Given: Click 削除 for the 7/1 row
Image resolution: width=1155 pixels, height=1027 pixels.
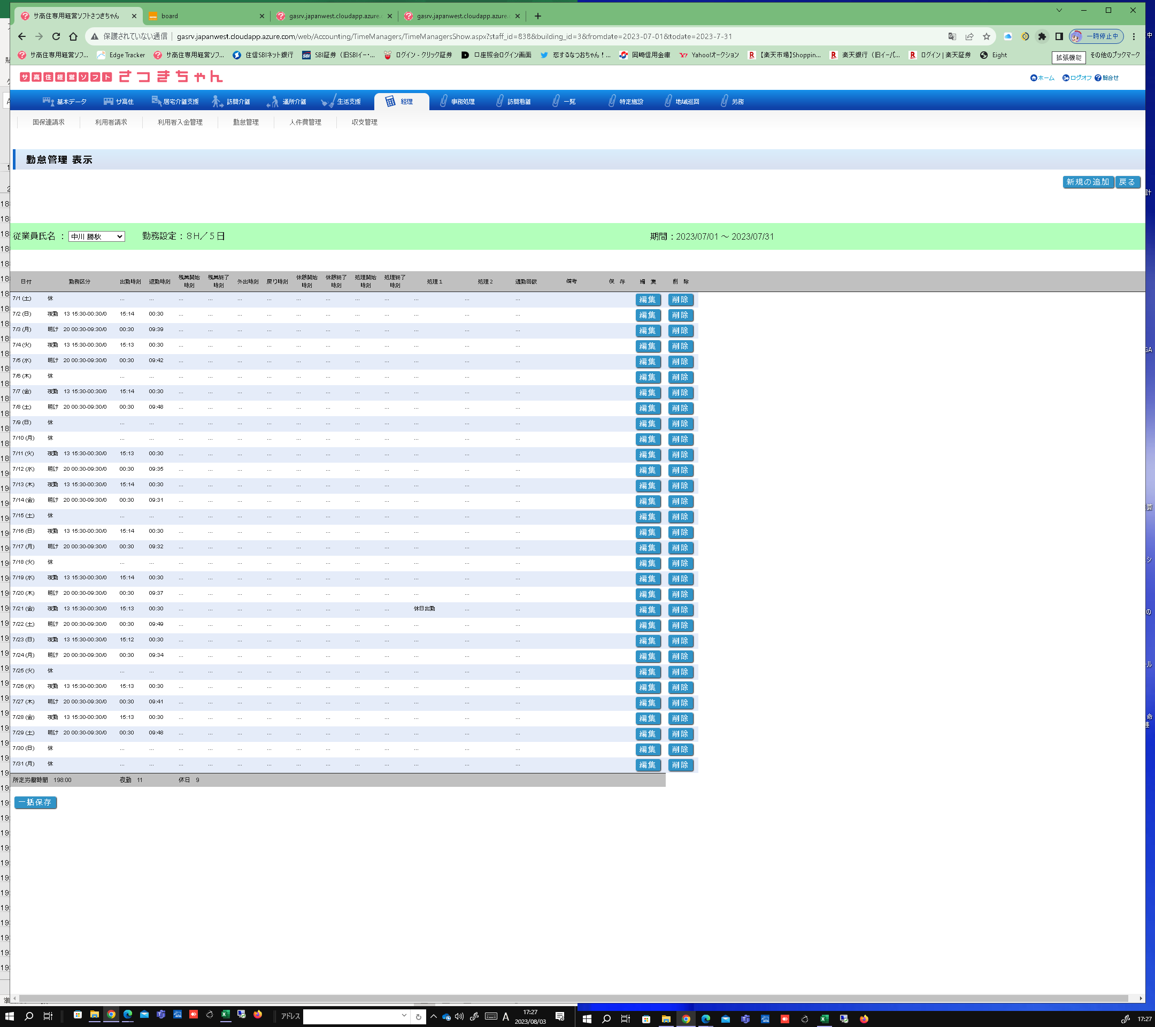Looking at the screenshot, I should pyautogui.click(x=680, y=300).
